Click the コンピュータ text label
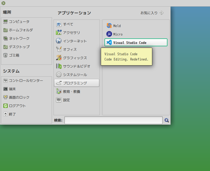 tap(19, 22)
